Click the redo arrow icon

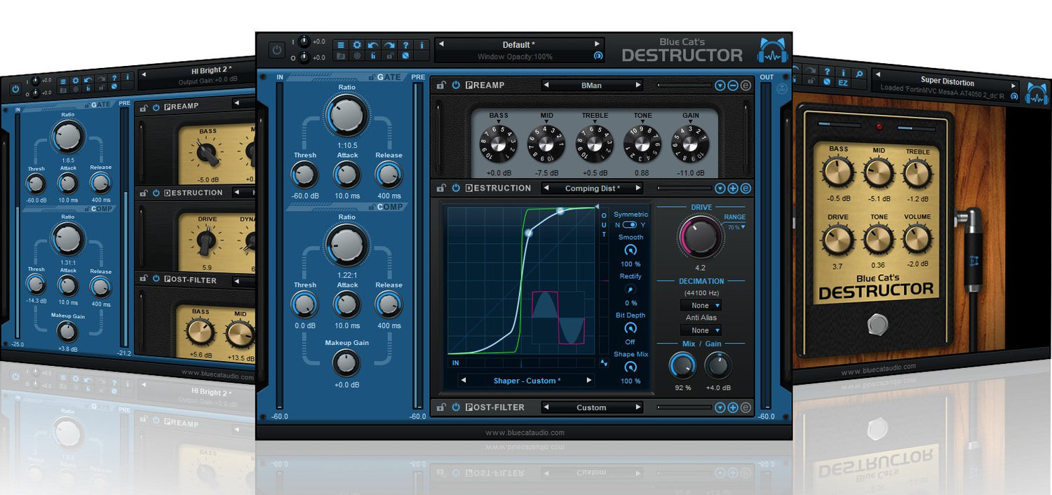(389, 44)
